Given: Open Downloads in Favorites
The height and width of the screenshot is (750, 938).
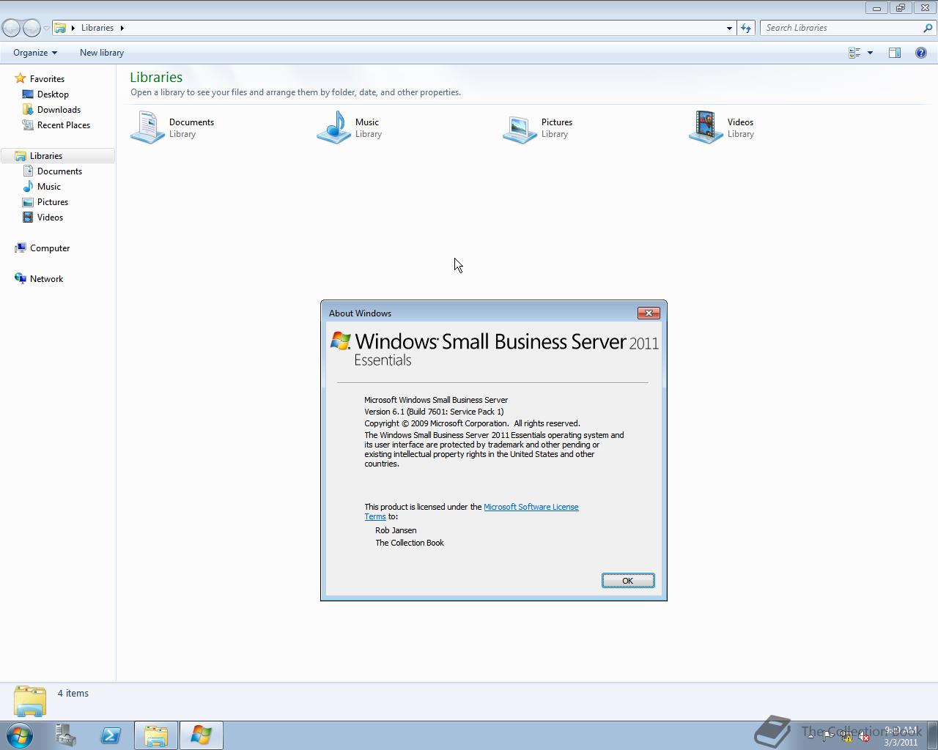Looking at the screenshot, I should [59, 110].
